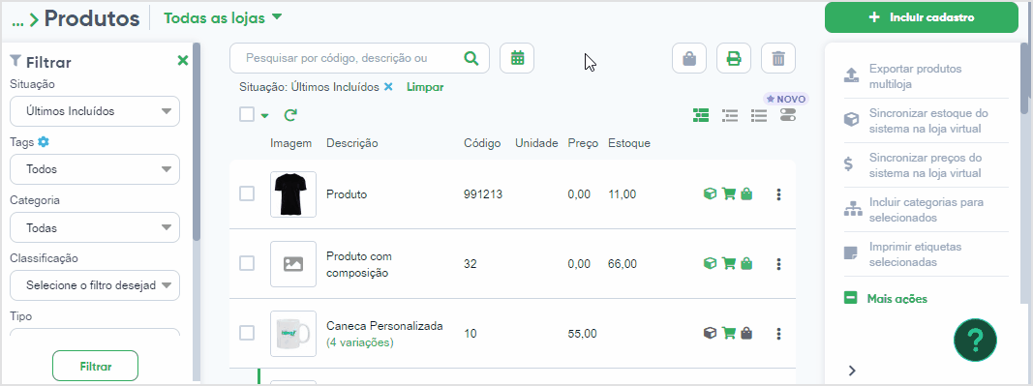Viewport: 1033px width, 386px height.
Task: Open the three-dot menu for Caneca Personalizada
Action: 778,334
